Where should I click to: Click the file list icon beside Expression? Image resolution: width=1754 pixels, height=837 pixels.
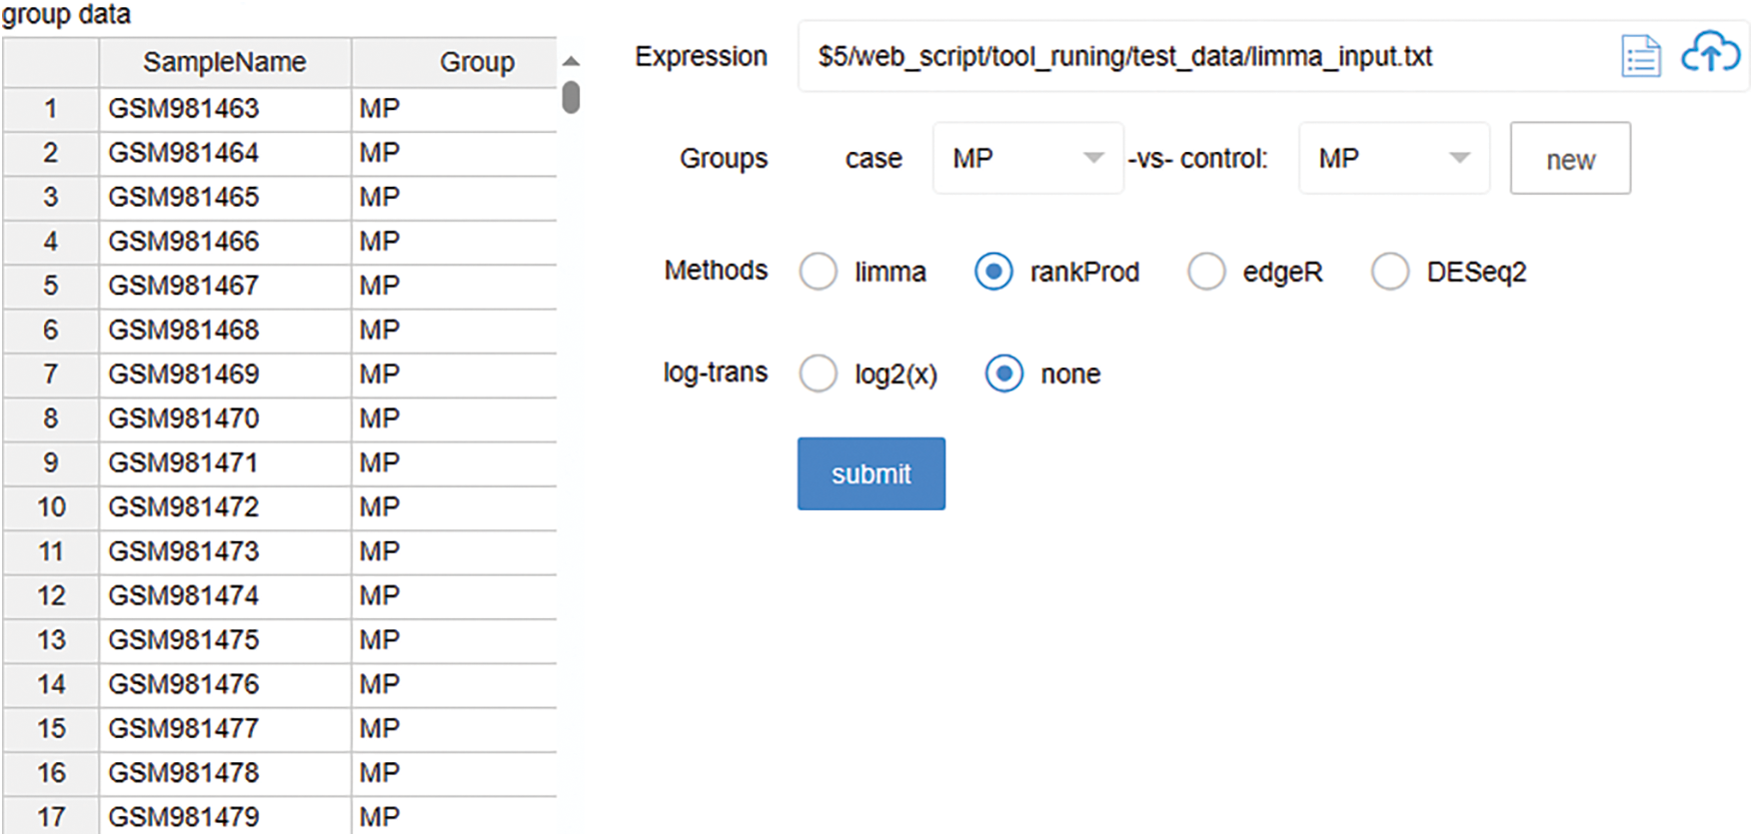point(1640,56)
